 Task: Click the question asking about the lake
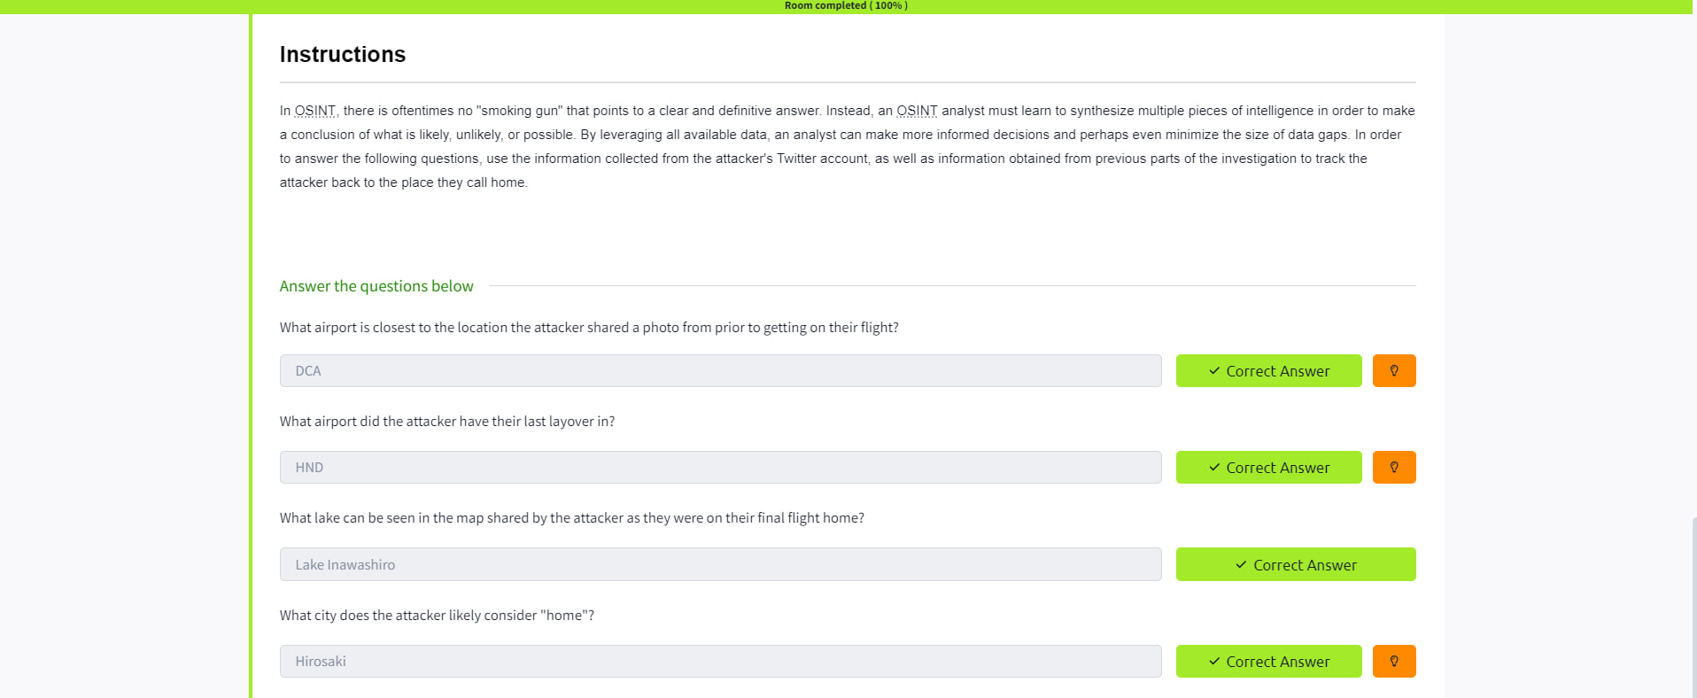click(571, 518)
